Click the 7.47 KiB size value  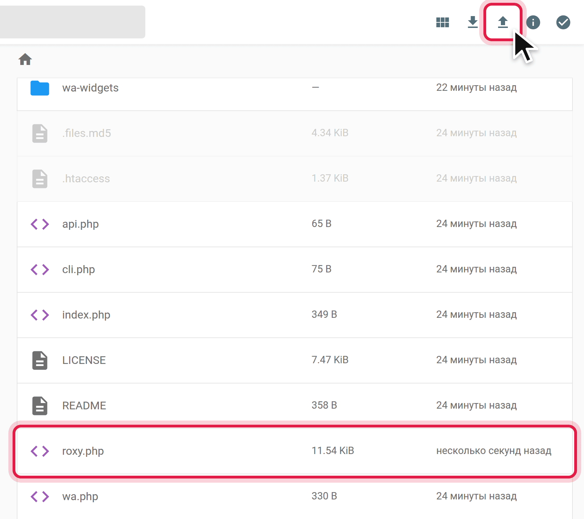330,360
